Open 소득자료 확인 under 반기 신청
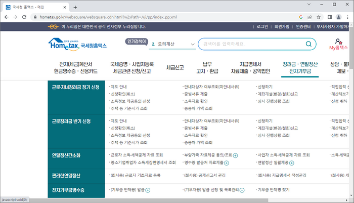354x203 pixels. click(196, 135)
